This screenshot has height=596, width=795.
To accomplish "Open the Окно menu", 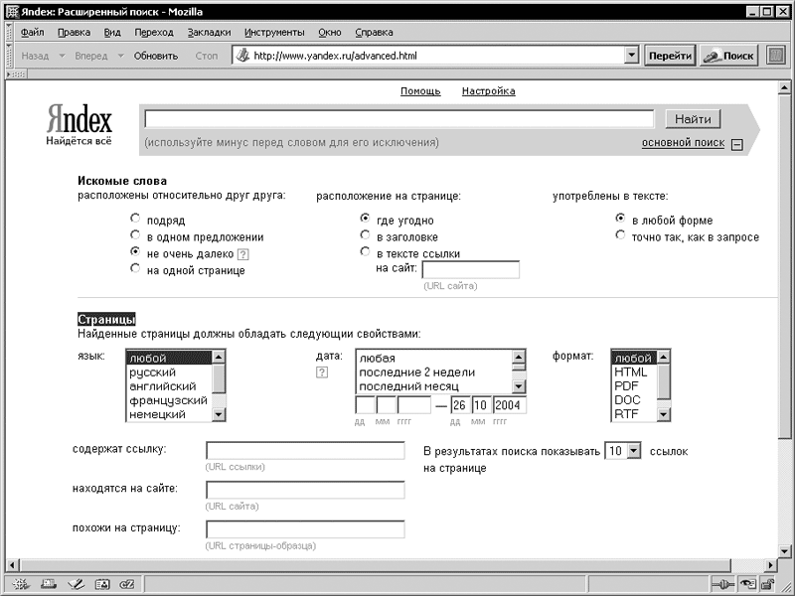I will click(x=330, y=33).
